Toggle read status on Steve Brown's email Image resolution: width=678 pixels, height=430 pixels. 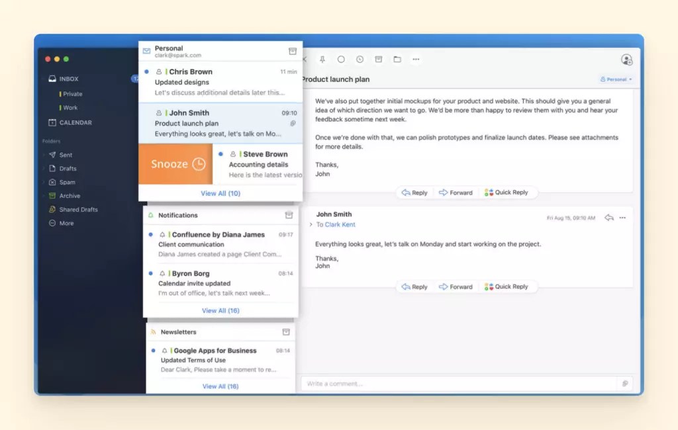(220, 153)
